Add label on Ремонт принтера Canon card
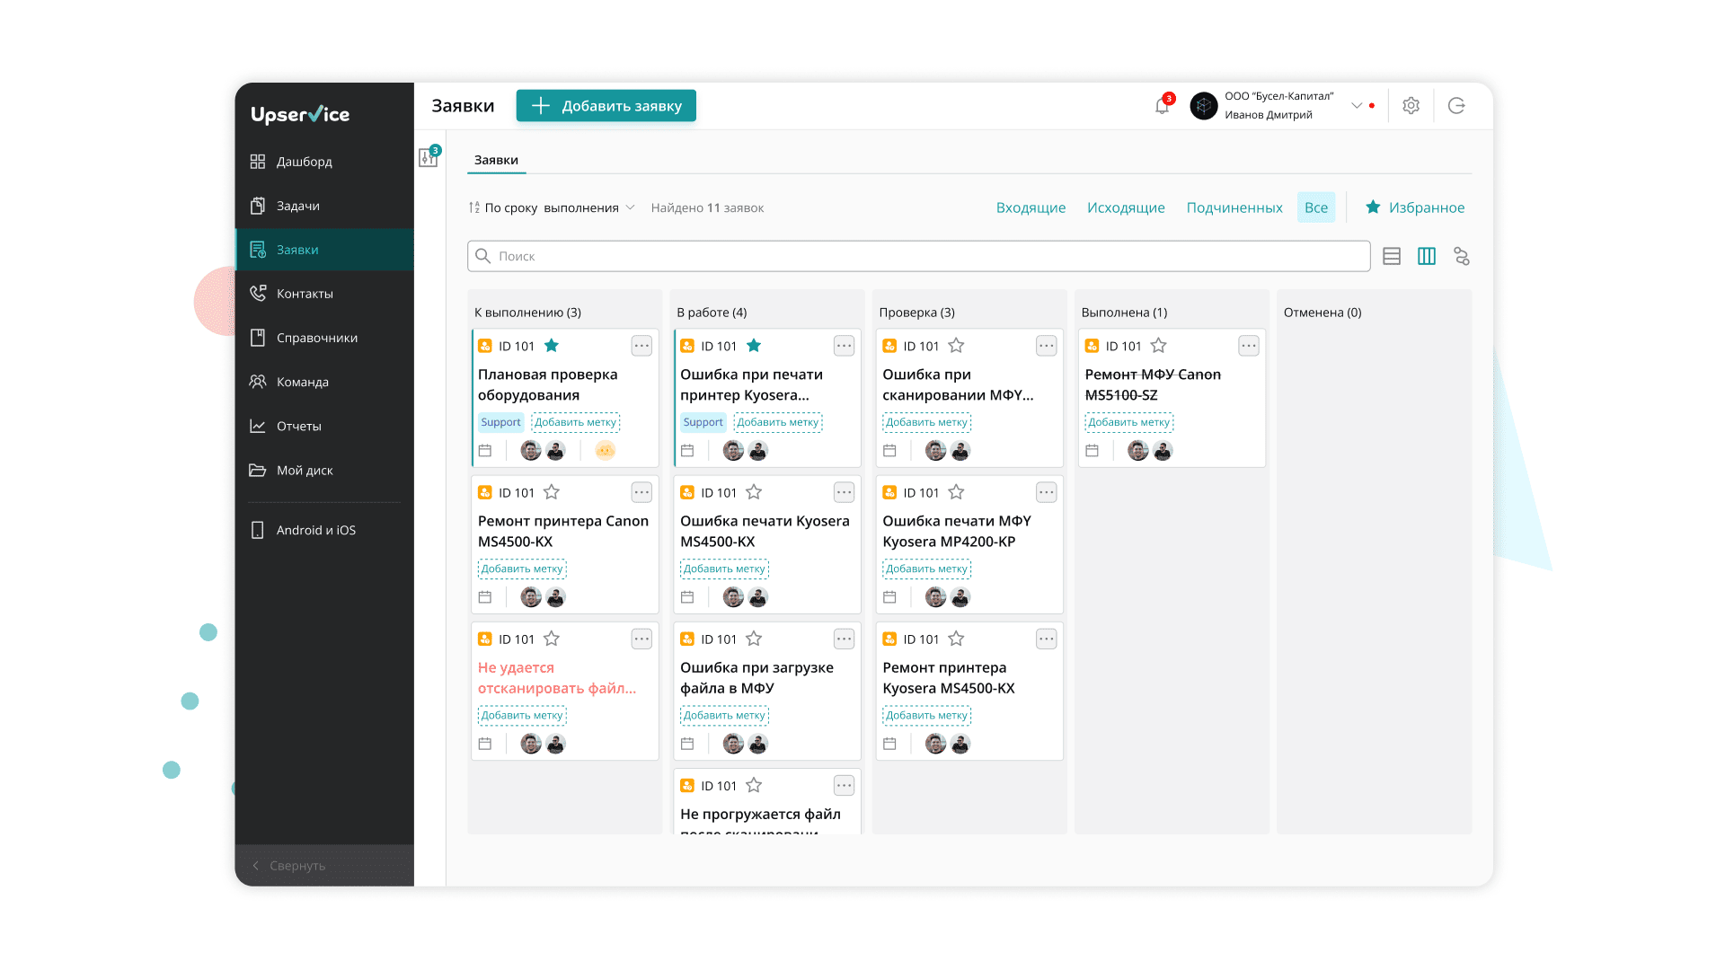This screenshot has height=970, width=1725. pos(522,569)
